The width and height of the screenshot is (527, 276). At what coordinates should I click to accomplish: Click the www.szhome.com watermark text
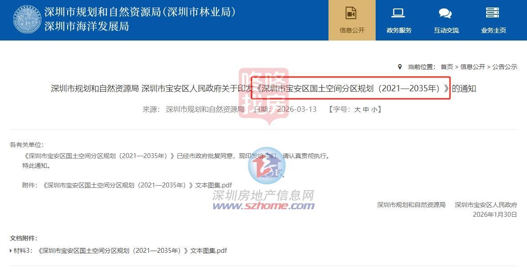tap(263, 205)
